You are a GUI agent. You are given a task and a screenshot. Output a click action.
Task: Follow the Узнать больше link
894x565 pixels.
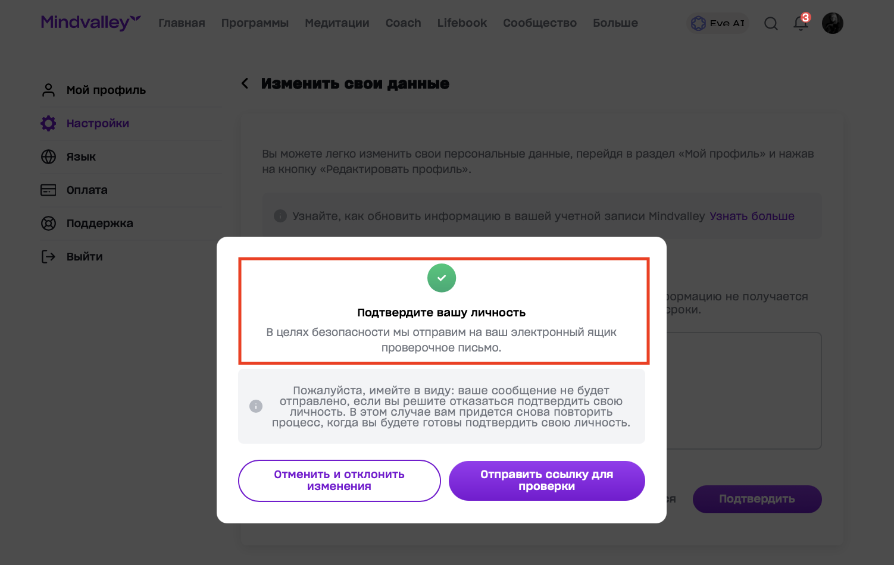click(x=752, y=216)
